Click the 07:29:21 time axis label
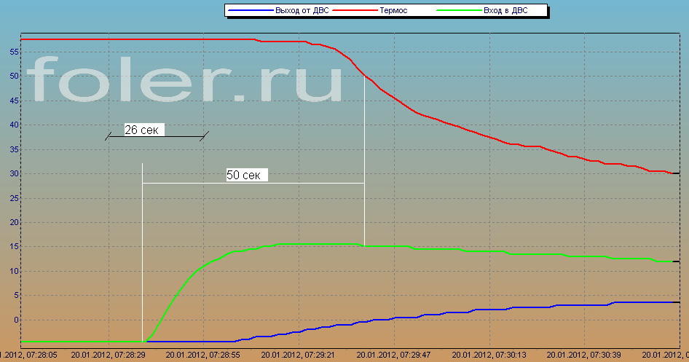689x362 pixels. point(299,355)
